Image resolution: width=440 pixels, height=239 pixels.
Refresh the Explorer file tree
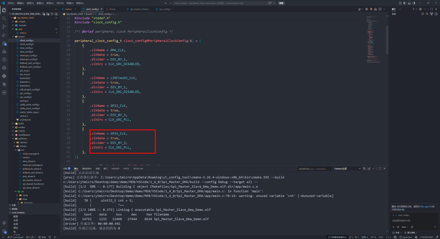(x=52, y=14)
